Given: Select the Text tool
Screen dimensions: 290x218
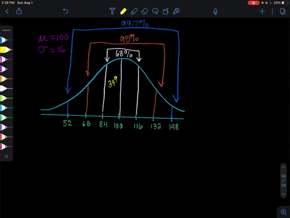Looking at the screenshot, I should point(112,12).
